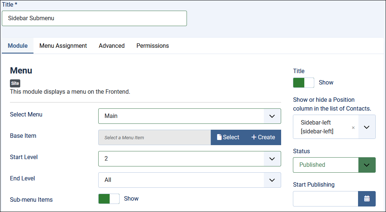386x212 pixels.
Task: Click the module description text about Frontend
Action: pos(70,92)
